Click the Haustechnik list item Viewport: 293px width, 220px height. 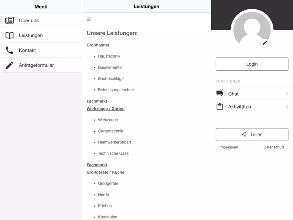point(109,56)
